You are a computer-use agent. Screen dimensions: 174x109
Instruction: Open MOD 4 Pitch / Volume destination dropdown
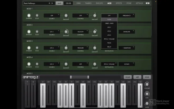pyautogui.click(x=109, y=64)
